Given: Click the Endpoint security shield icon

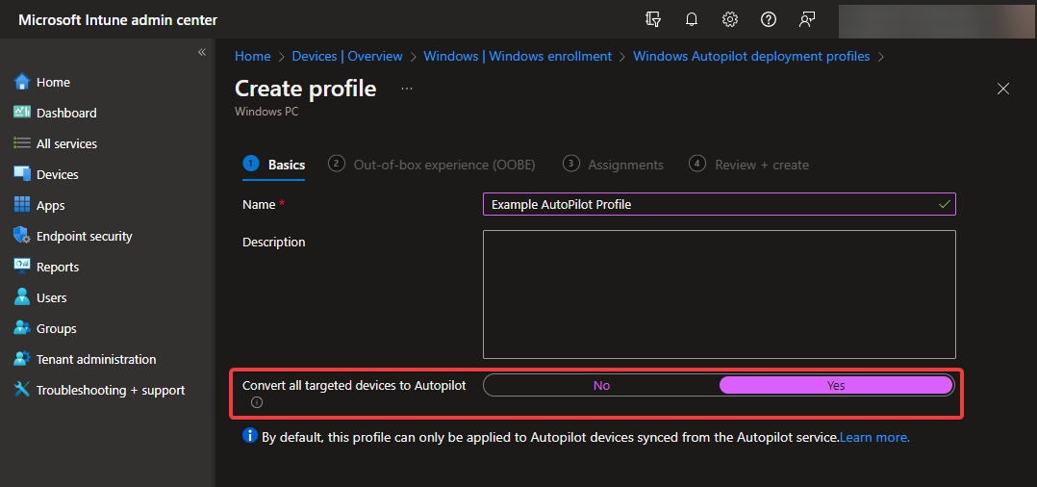Looking at the screenshot, I should click(22, 236).
